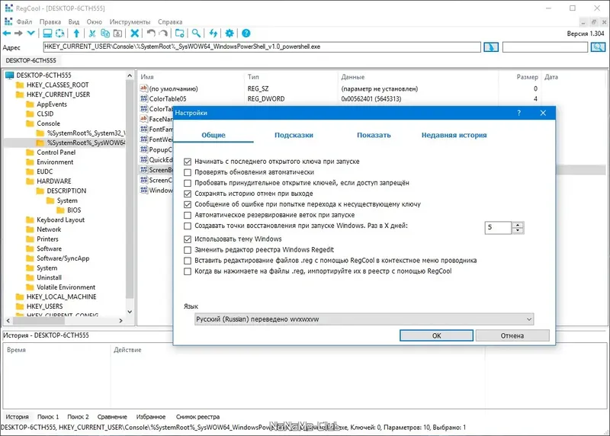
Task: Open the Файл menu
Action: click(x=24, y=22)
